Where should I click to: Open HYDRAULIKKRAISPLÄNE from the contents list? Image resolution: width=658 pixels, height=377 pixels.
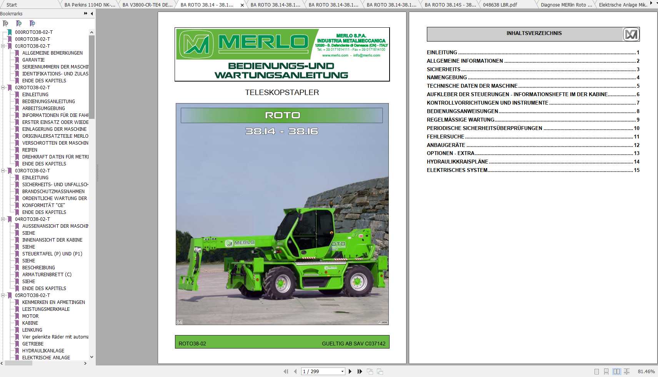pos(458,162)
